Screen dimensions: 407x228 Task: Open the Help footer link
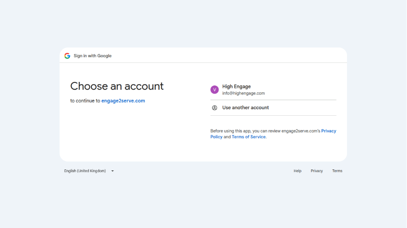[297, 171]
